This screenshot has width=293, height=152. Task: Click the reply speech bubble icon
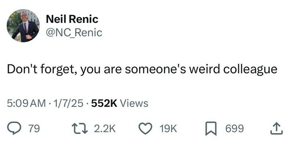coord(14,128)
